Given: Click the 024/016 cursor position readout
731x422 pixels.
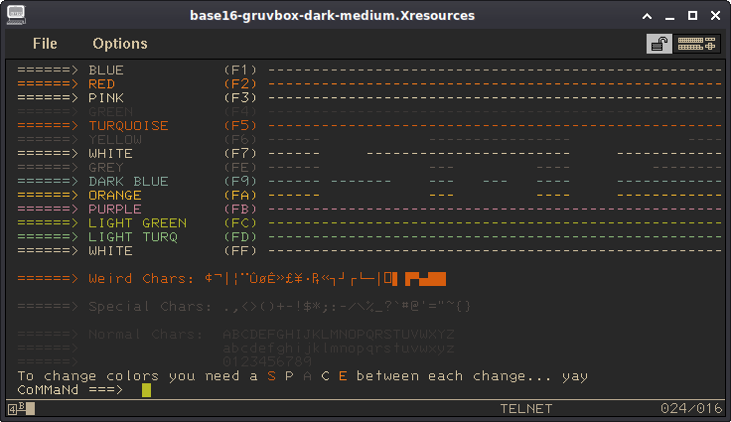Looking at the screenshot, I should click(x=691, y=408).
